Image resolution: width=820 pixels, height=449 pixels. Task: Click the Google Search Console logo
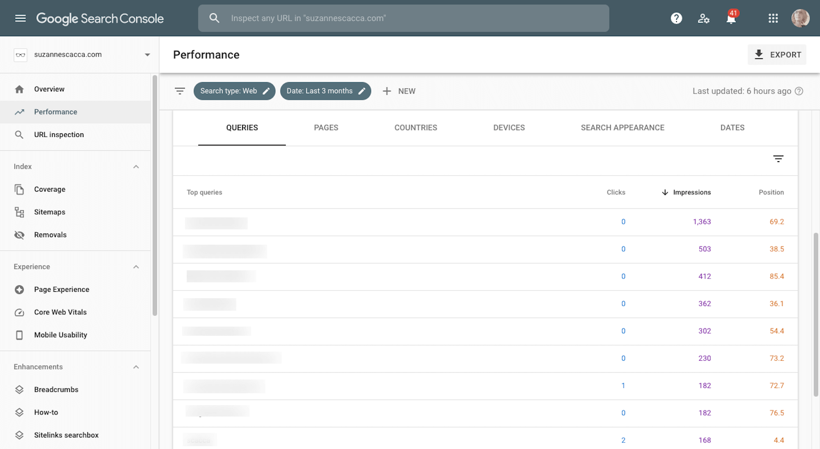[100, 18]
